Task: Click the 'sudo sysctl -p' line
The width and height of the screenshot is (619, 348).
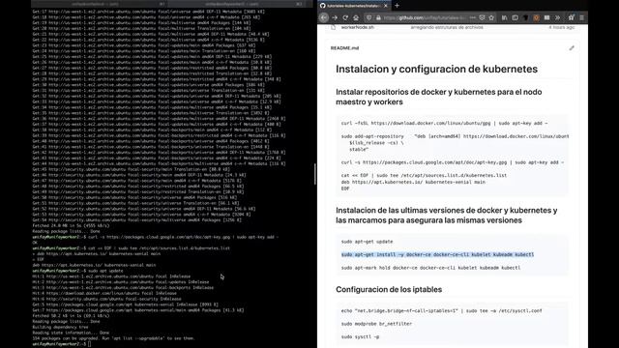Action: click(360, 336)
